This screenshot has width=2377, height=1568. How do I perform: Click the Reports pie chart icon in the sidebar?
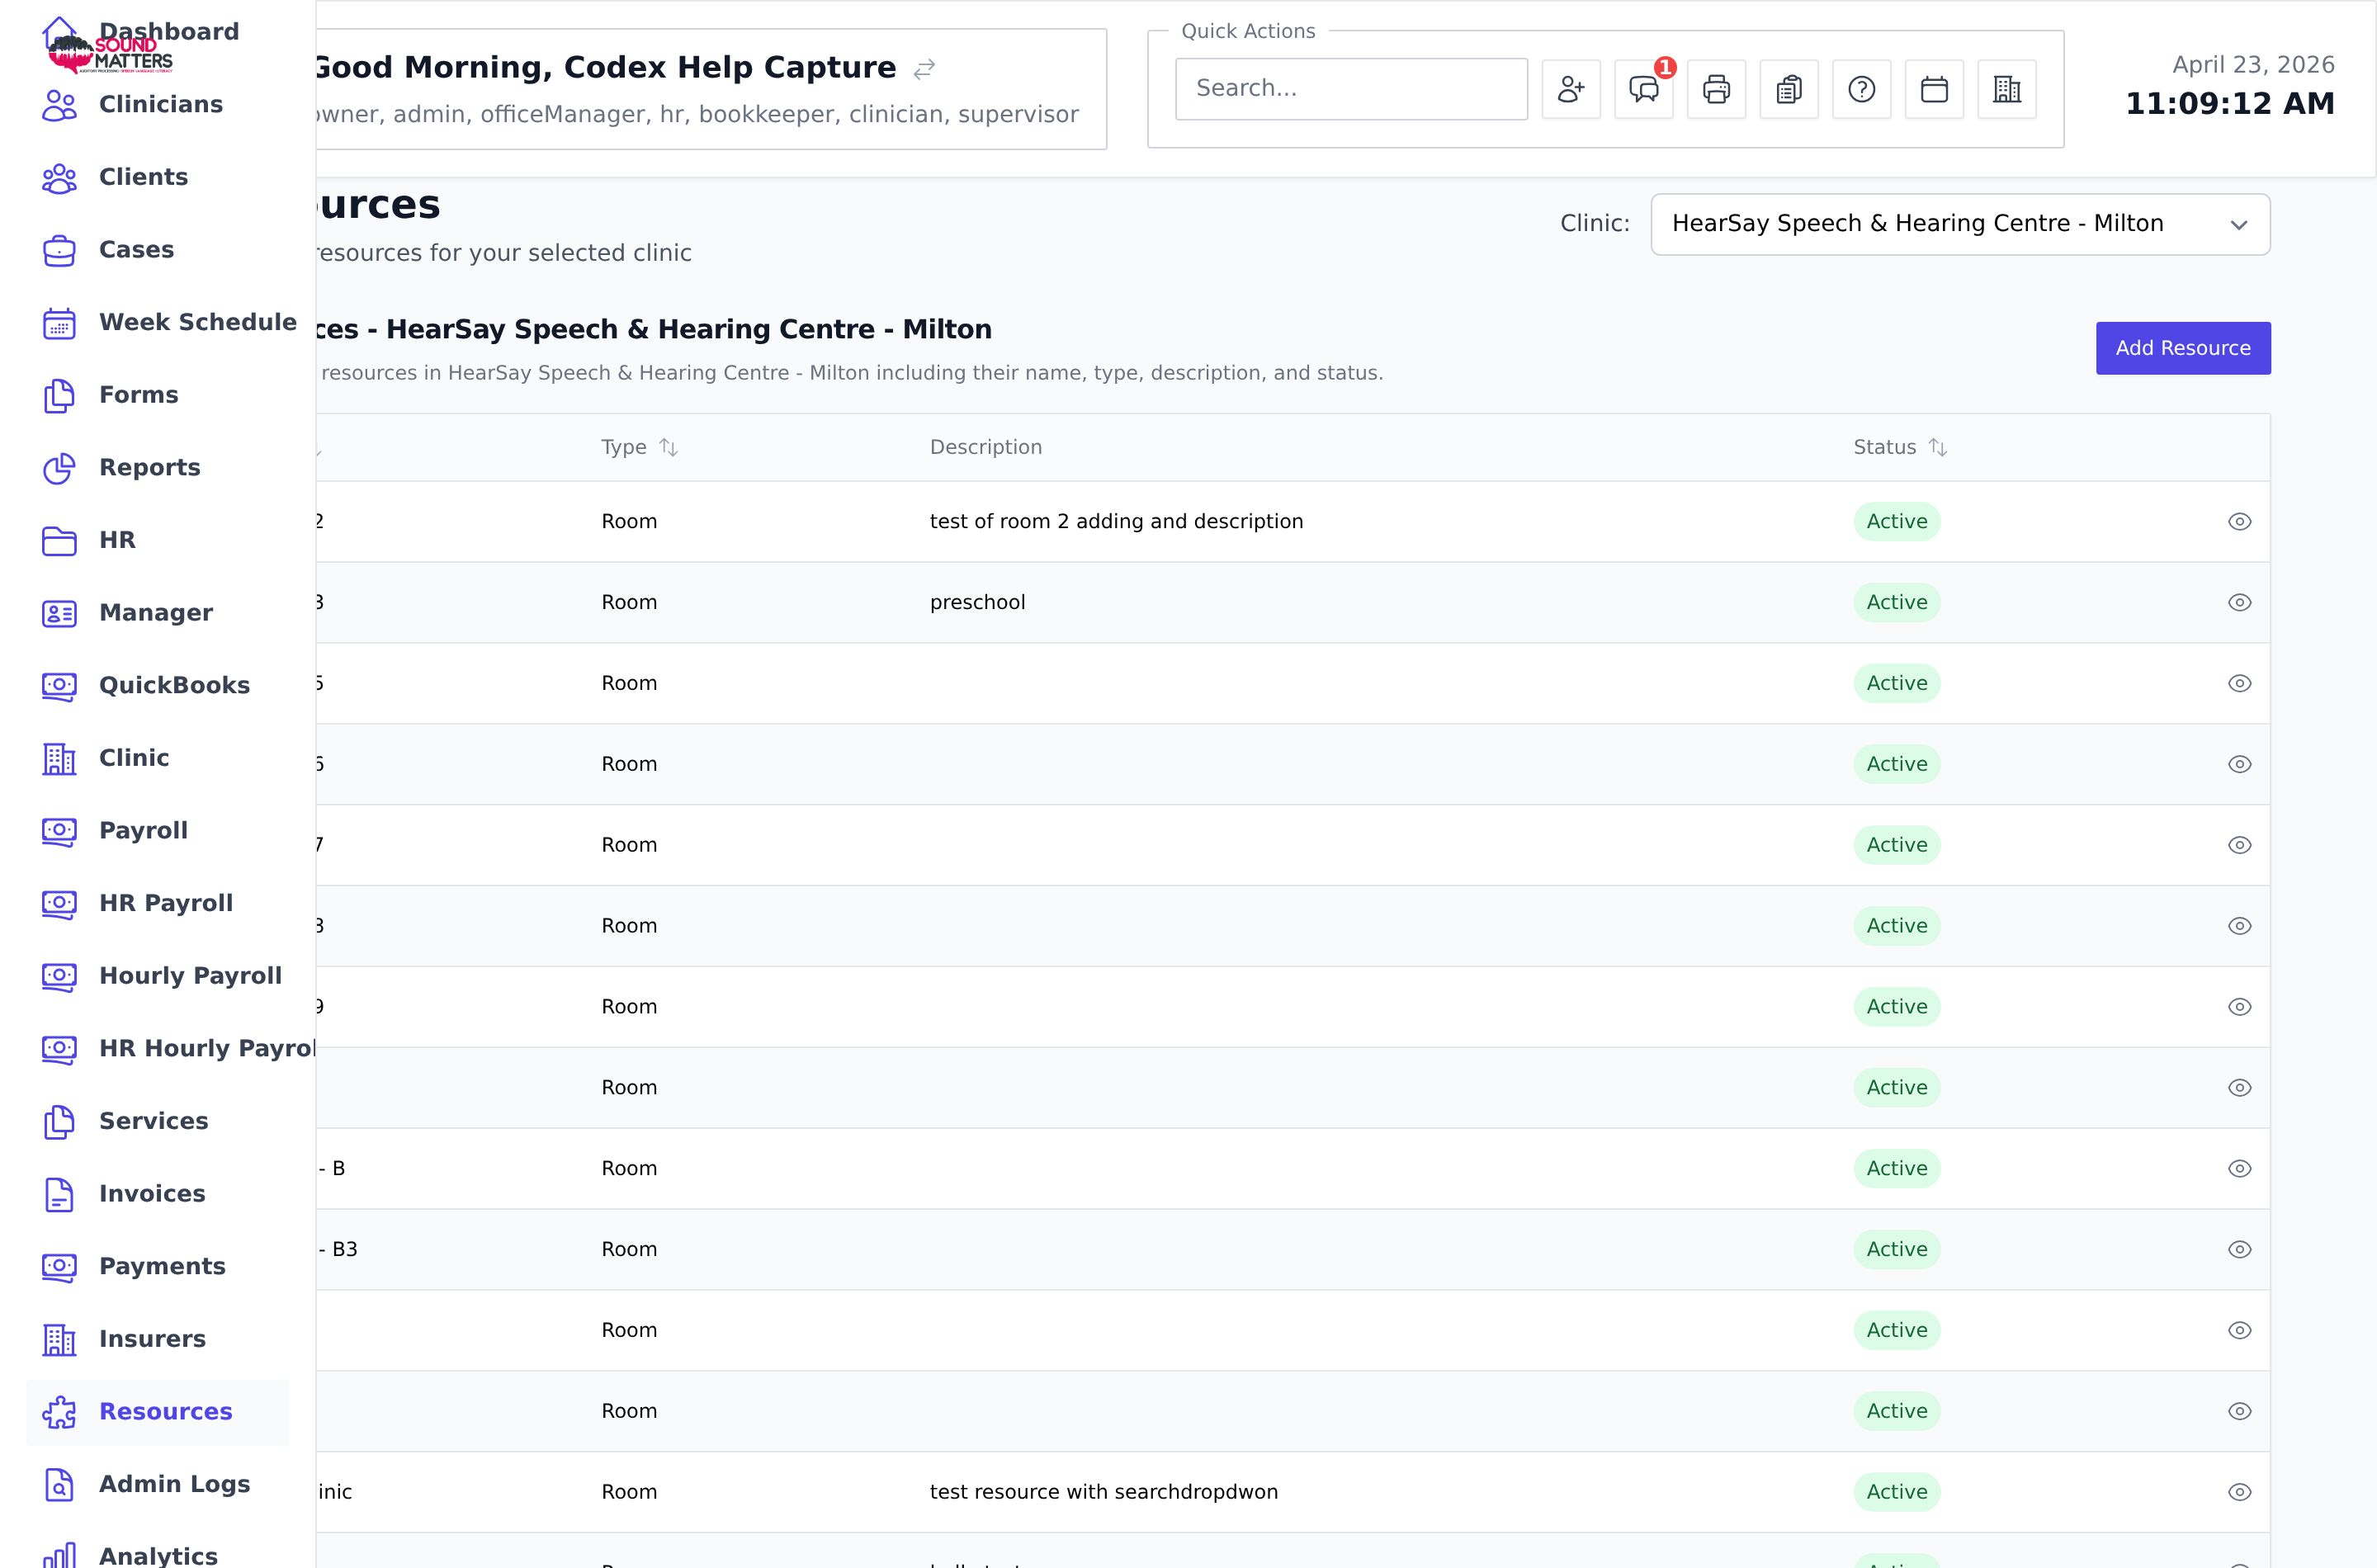(x=59, y=468)
